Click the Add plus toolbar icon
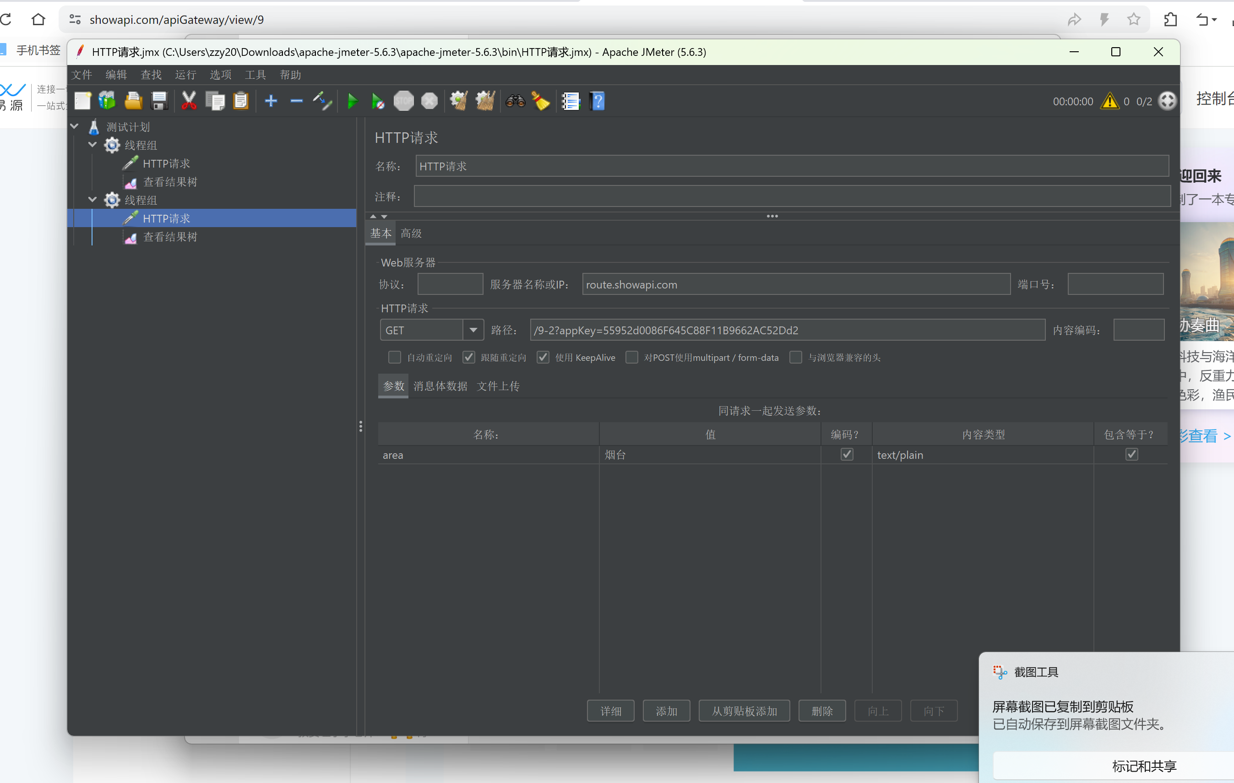The height and width of the screenshot is (783, 1234). pyautogui.click(x=271, y=101)
